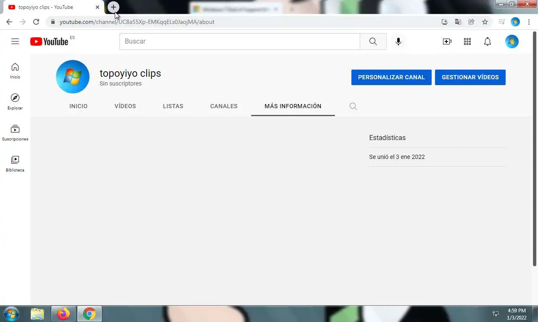Screen dimensions: 538x322
Task: Click the PERSONALIZAR CANAL button
Action: [x=391, y=77]
